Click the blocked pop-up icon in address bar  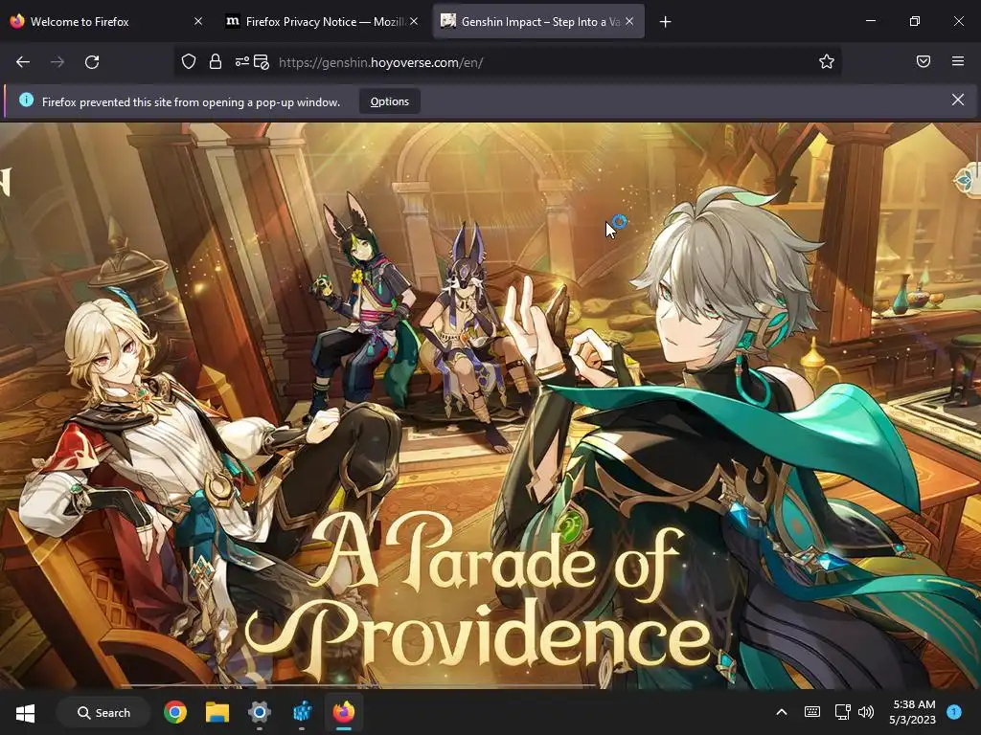tap(262, 62)
